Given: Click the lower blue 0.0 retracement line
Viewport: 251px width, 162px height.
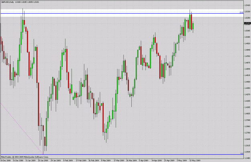Looking at the screenshot, I should click(x=122, y=155).
